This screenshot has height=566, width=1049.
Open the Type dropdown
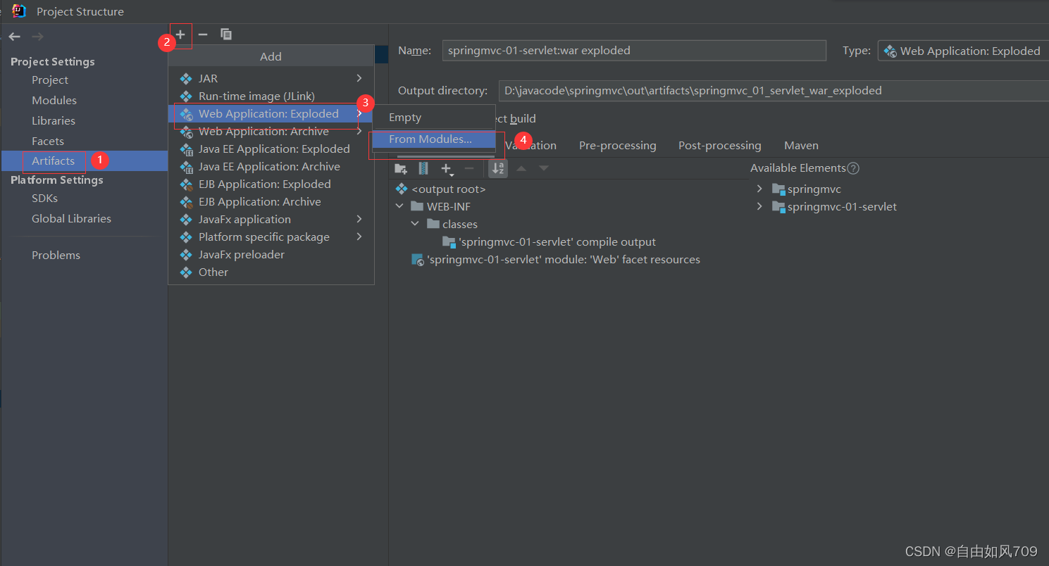pyautogui.click(x=963, y=51)
